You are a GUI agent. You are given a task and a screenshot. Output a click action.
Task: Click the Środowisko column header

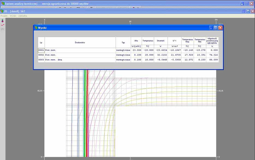[80, 42]
